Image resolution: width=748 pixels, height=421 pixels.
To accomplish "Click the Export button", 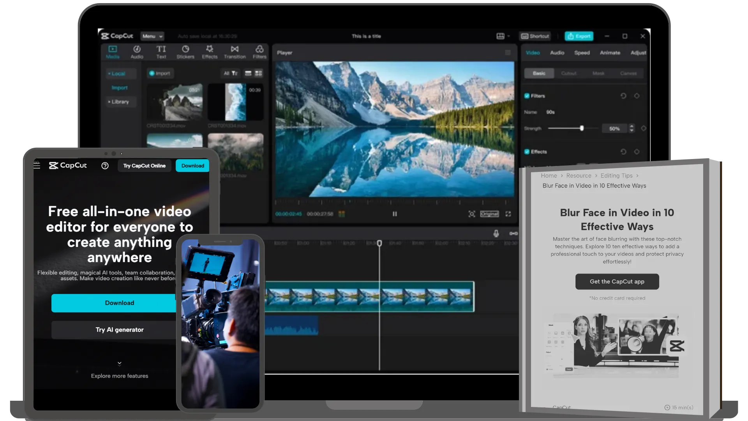I will click(579, 36).
